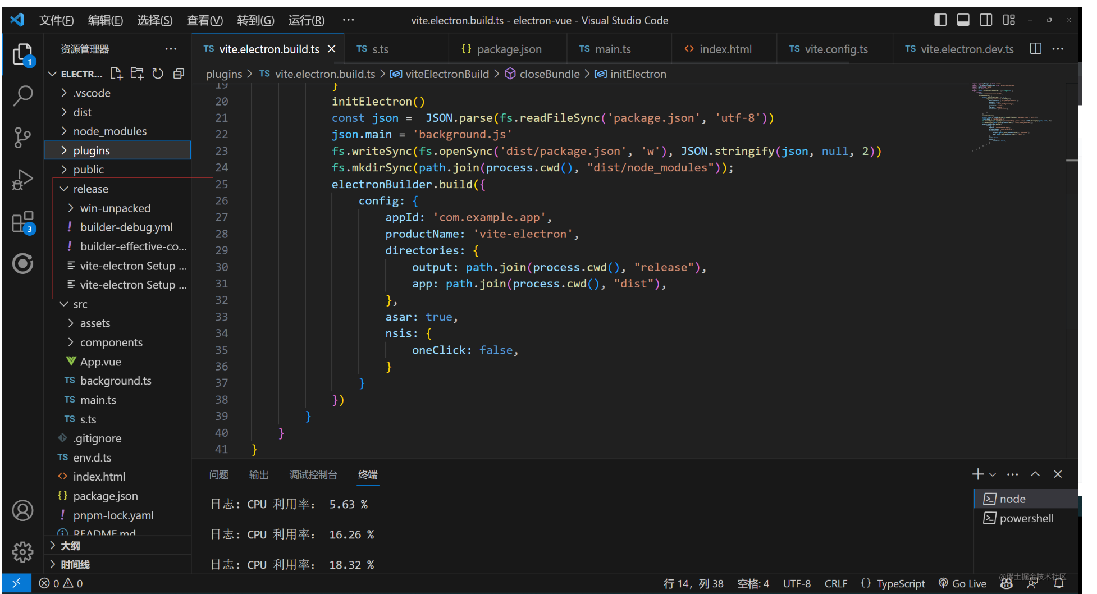Viewport: 1097px width, 594px height.
Task: Click the notifications bell icon
Action: point(1059,583)
